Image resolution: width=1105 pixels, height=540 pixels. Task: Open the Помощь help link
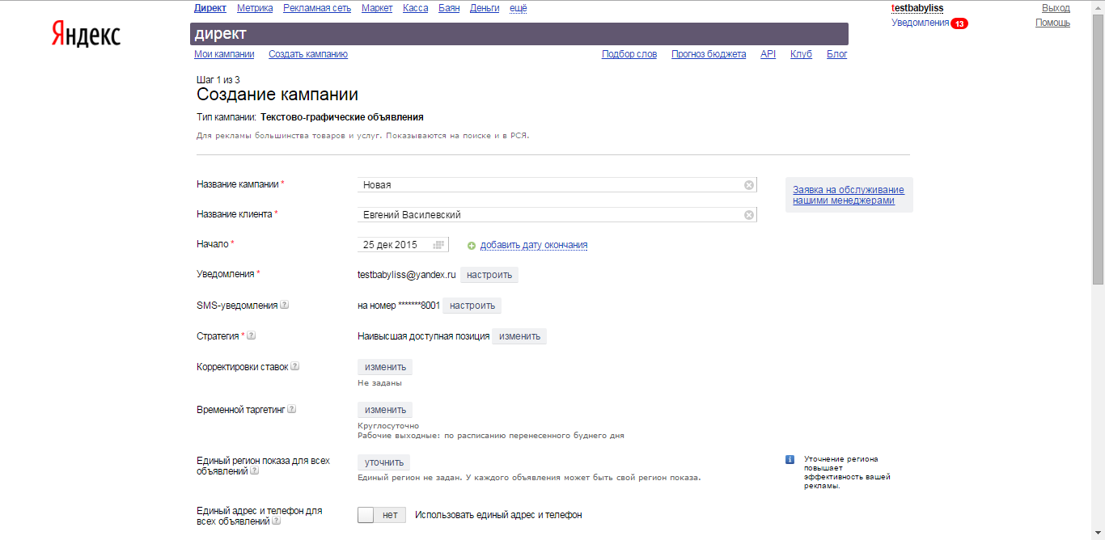pyautogui.click(x=1052, y=23)
